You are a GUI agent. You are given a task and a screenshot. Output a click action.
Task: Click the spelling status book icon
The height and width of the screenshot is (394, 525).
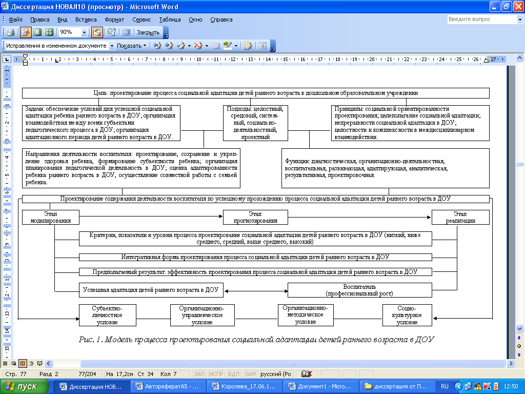307,374
